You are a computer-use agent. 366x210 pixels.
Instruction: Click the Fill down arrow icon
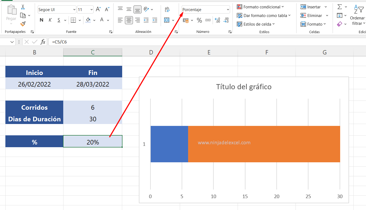click(x=340, y=15)
